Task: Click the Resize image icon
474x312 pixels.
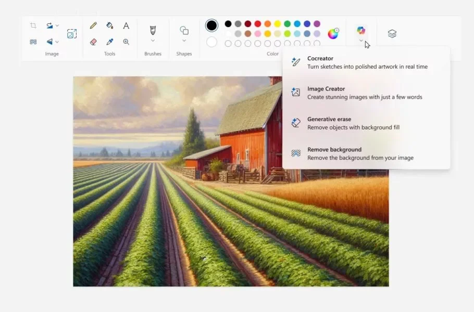Action: tap(72, 33)
